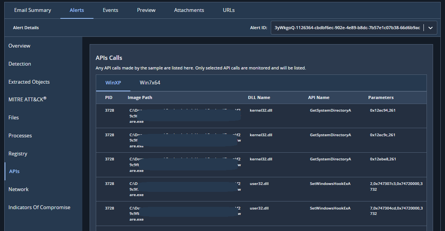The height and width of the screenshot is (231, 445).
Task: Click the APIs Calls heading
Action: 109,58
